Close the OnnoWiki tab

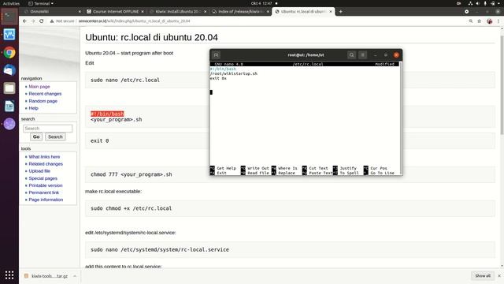tap(80, 12)
